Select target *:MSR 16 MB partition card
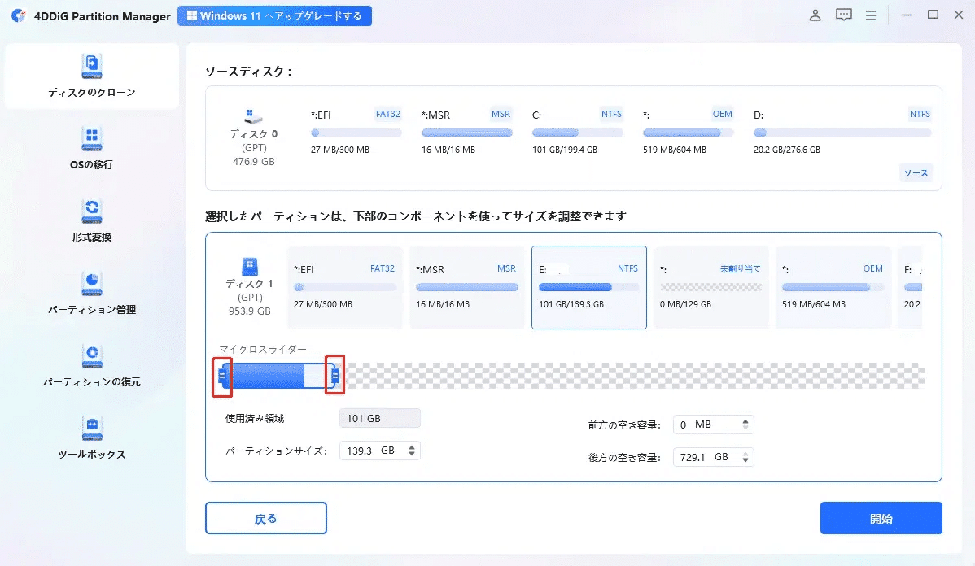975x566 pixels. [466, 287]
